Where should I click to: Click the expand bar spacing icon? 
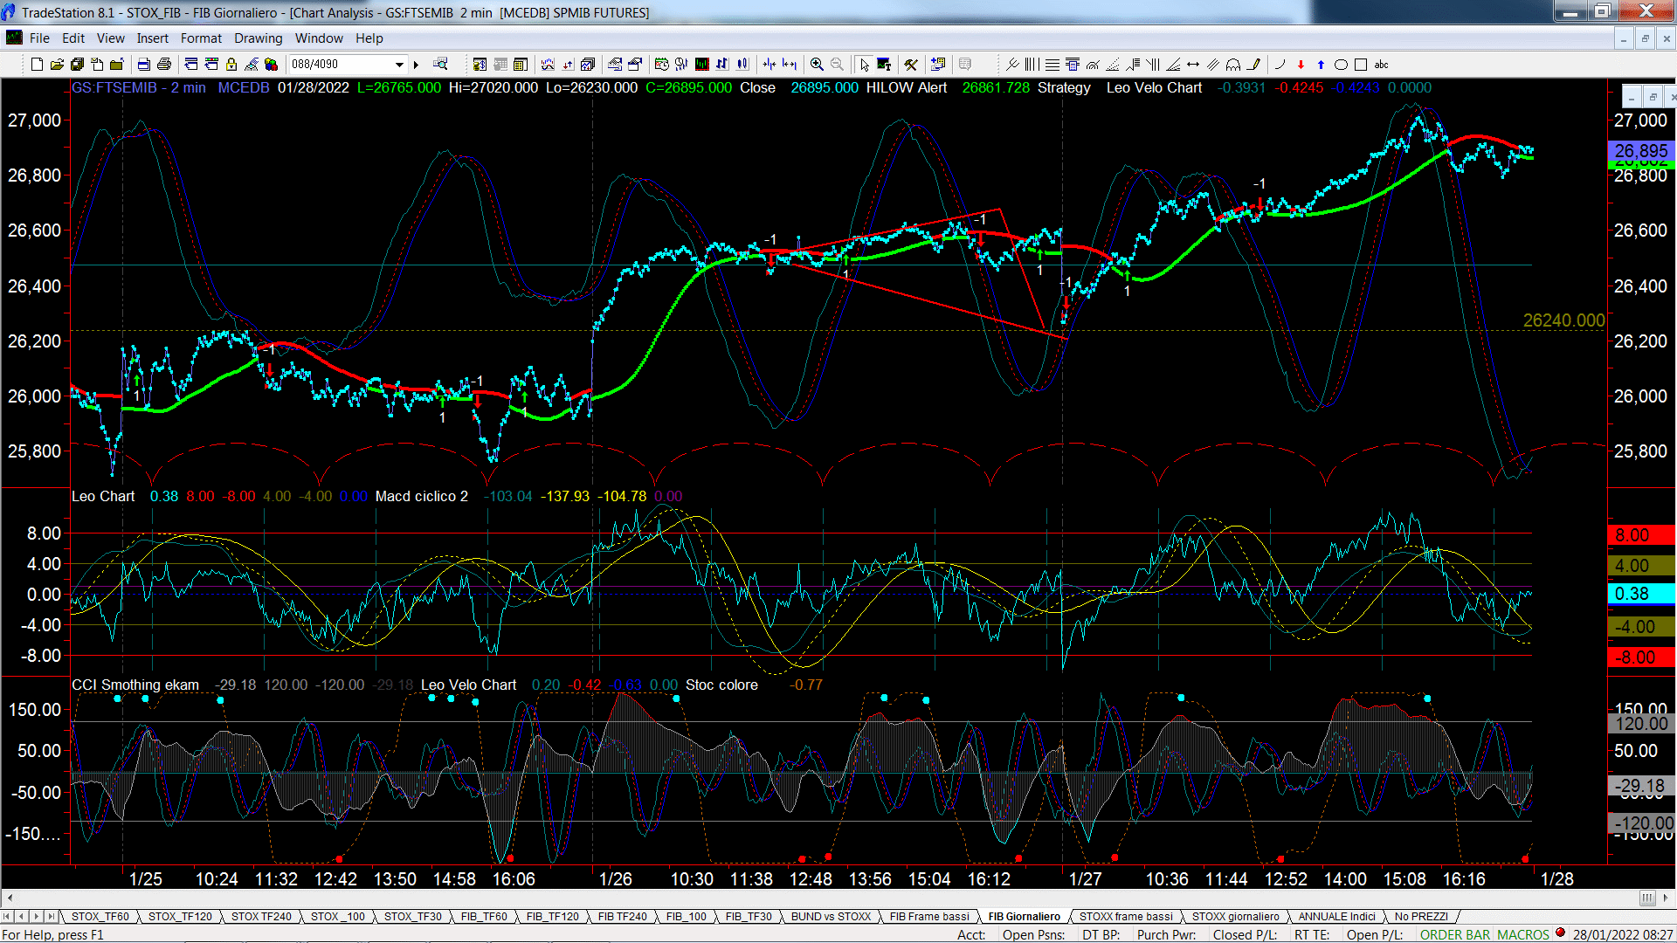790,65
